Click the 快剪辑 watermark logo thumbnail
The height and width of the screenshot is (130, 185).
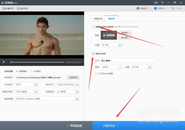[109, 35]
